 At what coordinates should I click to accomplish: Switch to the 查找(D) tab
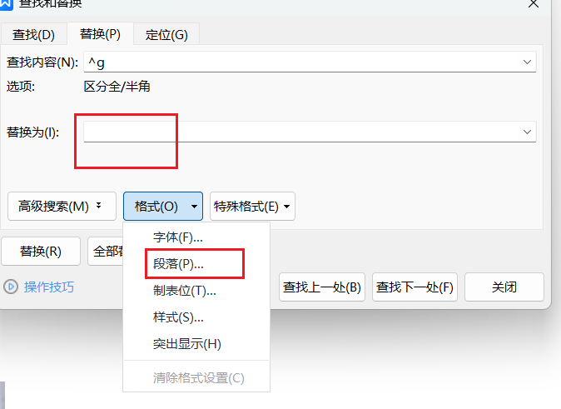click(33, 34)
